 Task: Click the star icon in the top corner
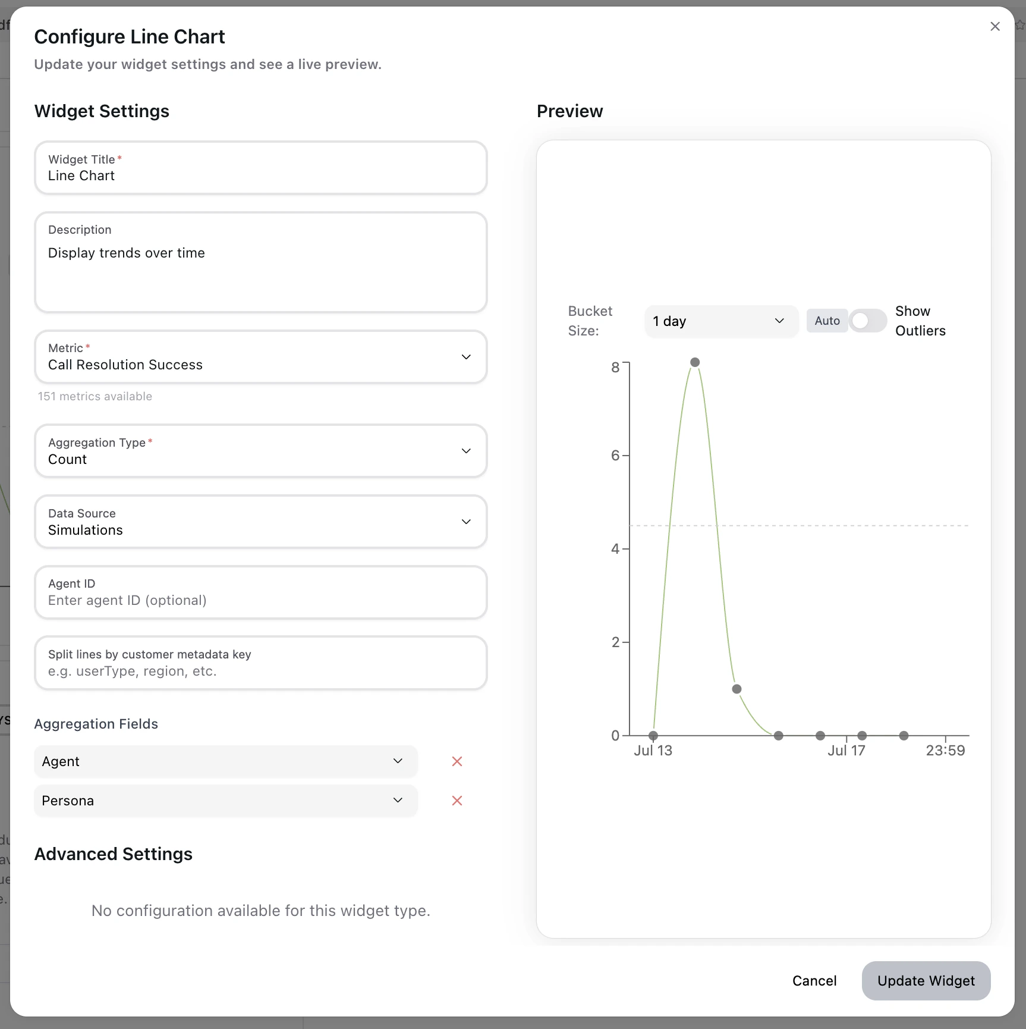tap(1020, 25)
